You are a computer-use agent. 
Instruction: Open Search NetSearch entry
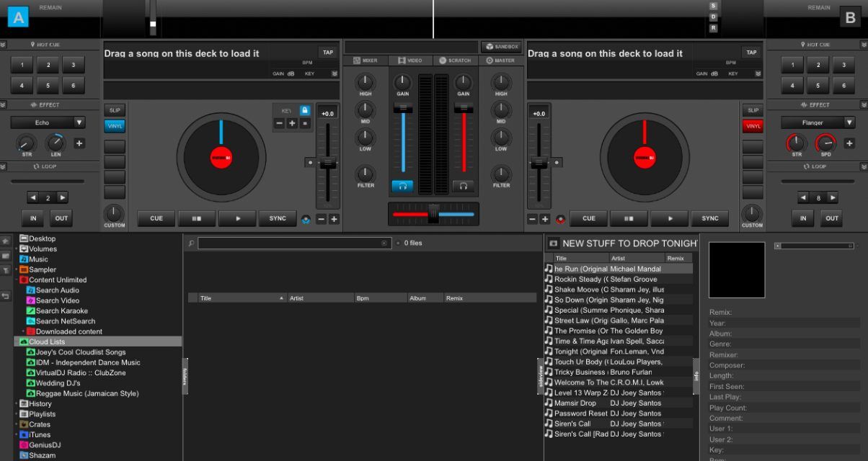click(x=61, y=321)
